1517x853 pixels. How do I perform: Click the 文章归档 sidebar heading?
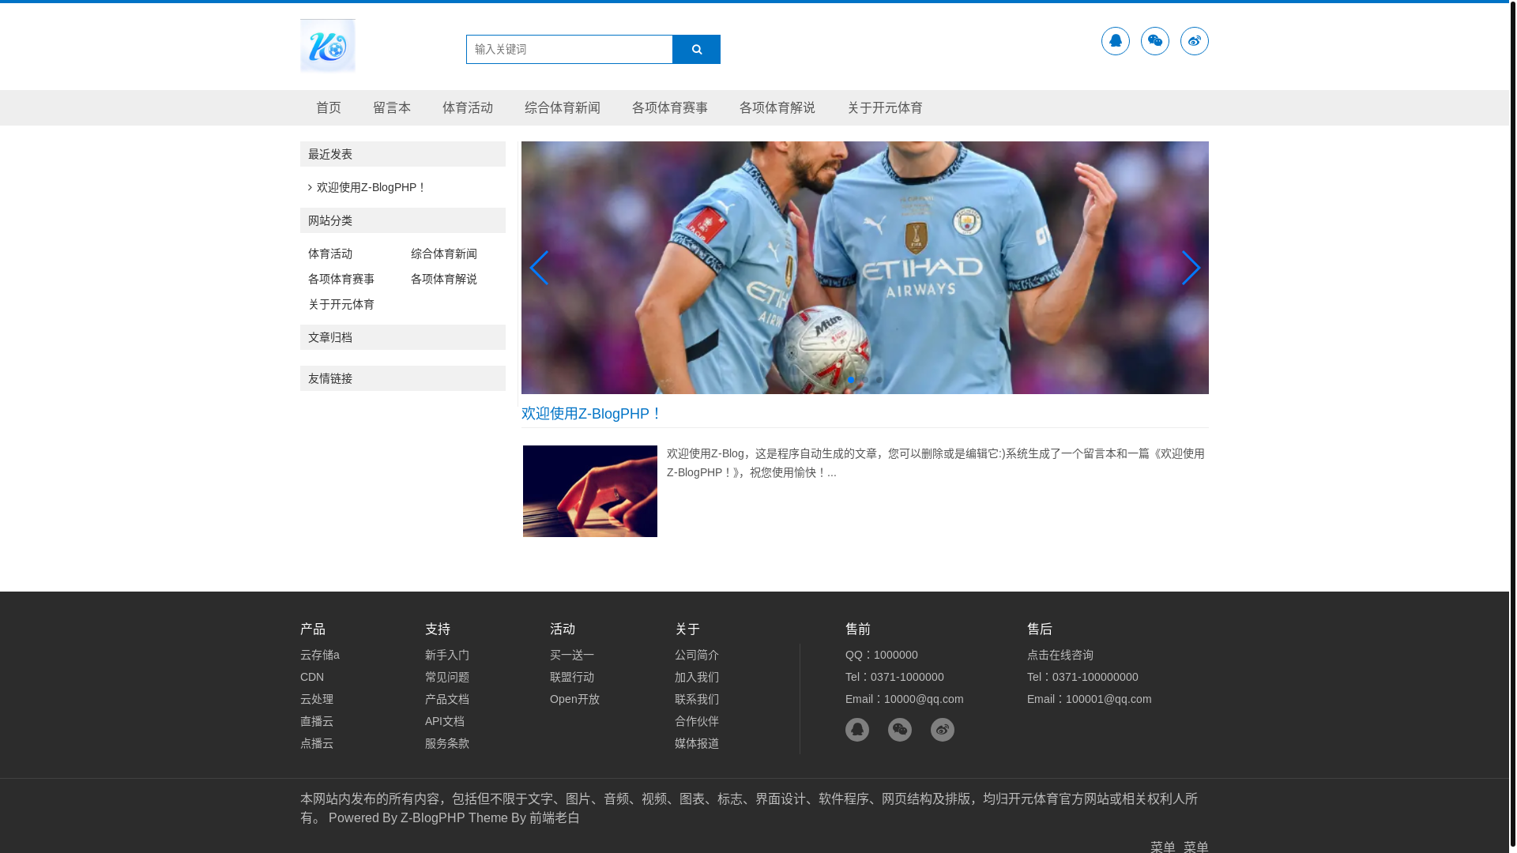[403, 337]
